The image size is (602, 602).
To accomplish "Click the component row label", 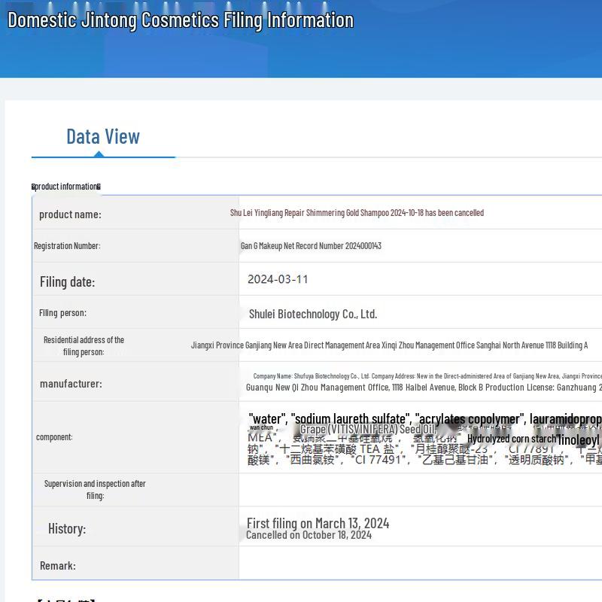I will click(x=54, y=437).
